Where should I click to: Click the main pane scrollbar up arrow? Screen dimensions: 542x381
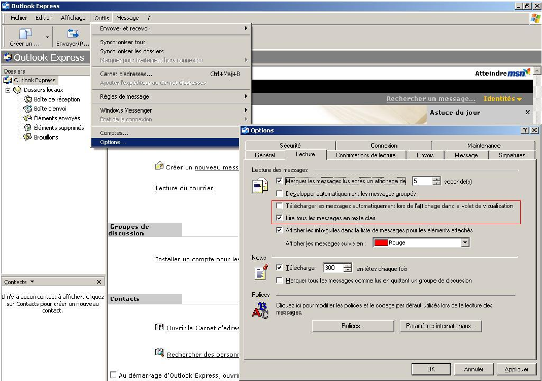537,71
